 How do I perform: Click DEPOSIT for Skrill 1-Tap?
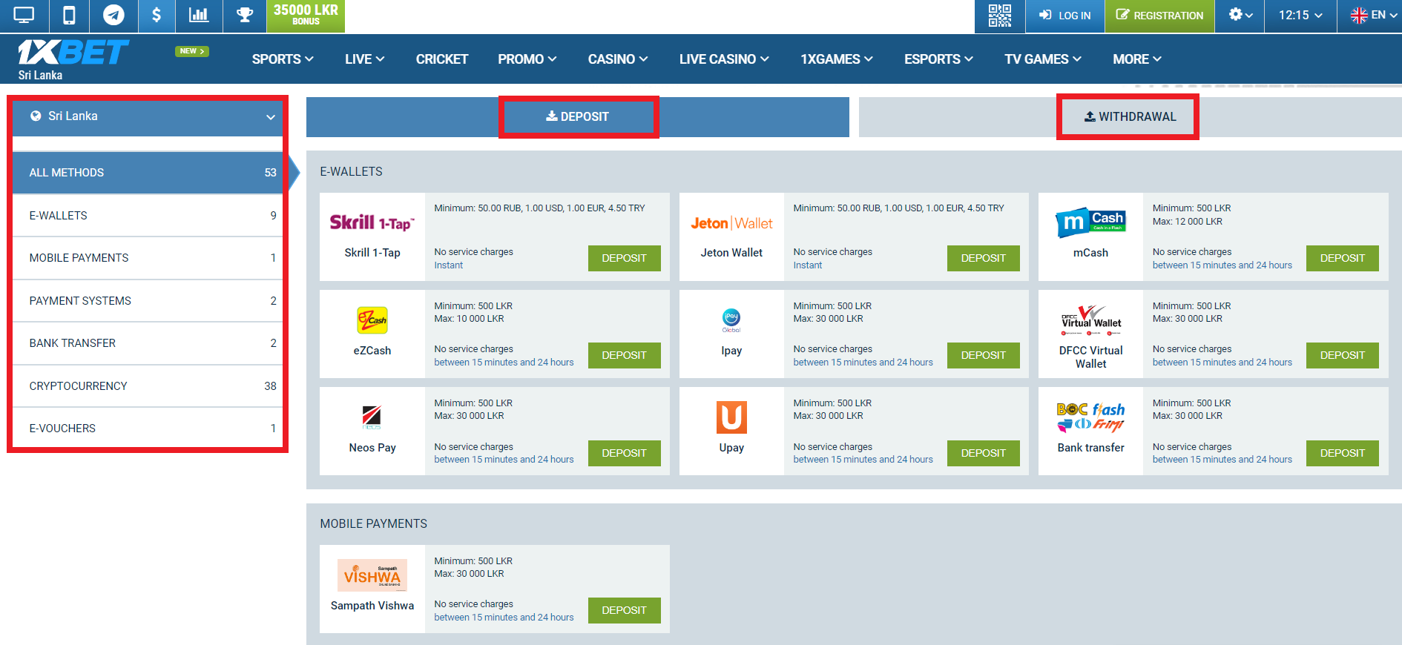pos(625,258)
